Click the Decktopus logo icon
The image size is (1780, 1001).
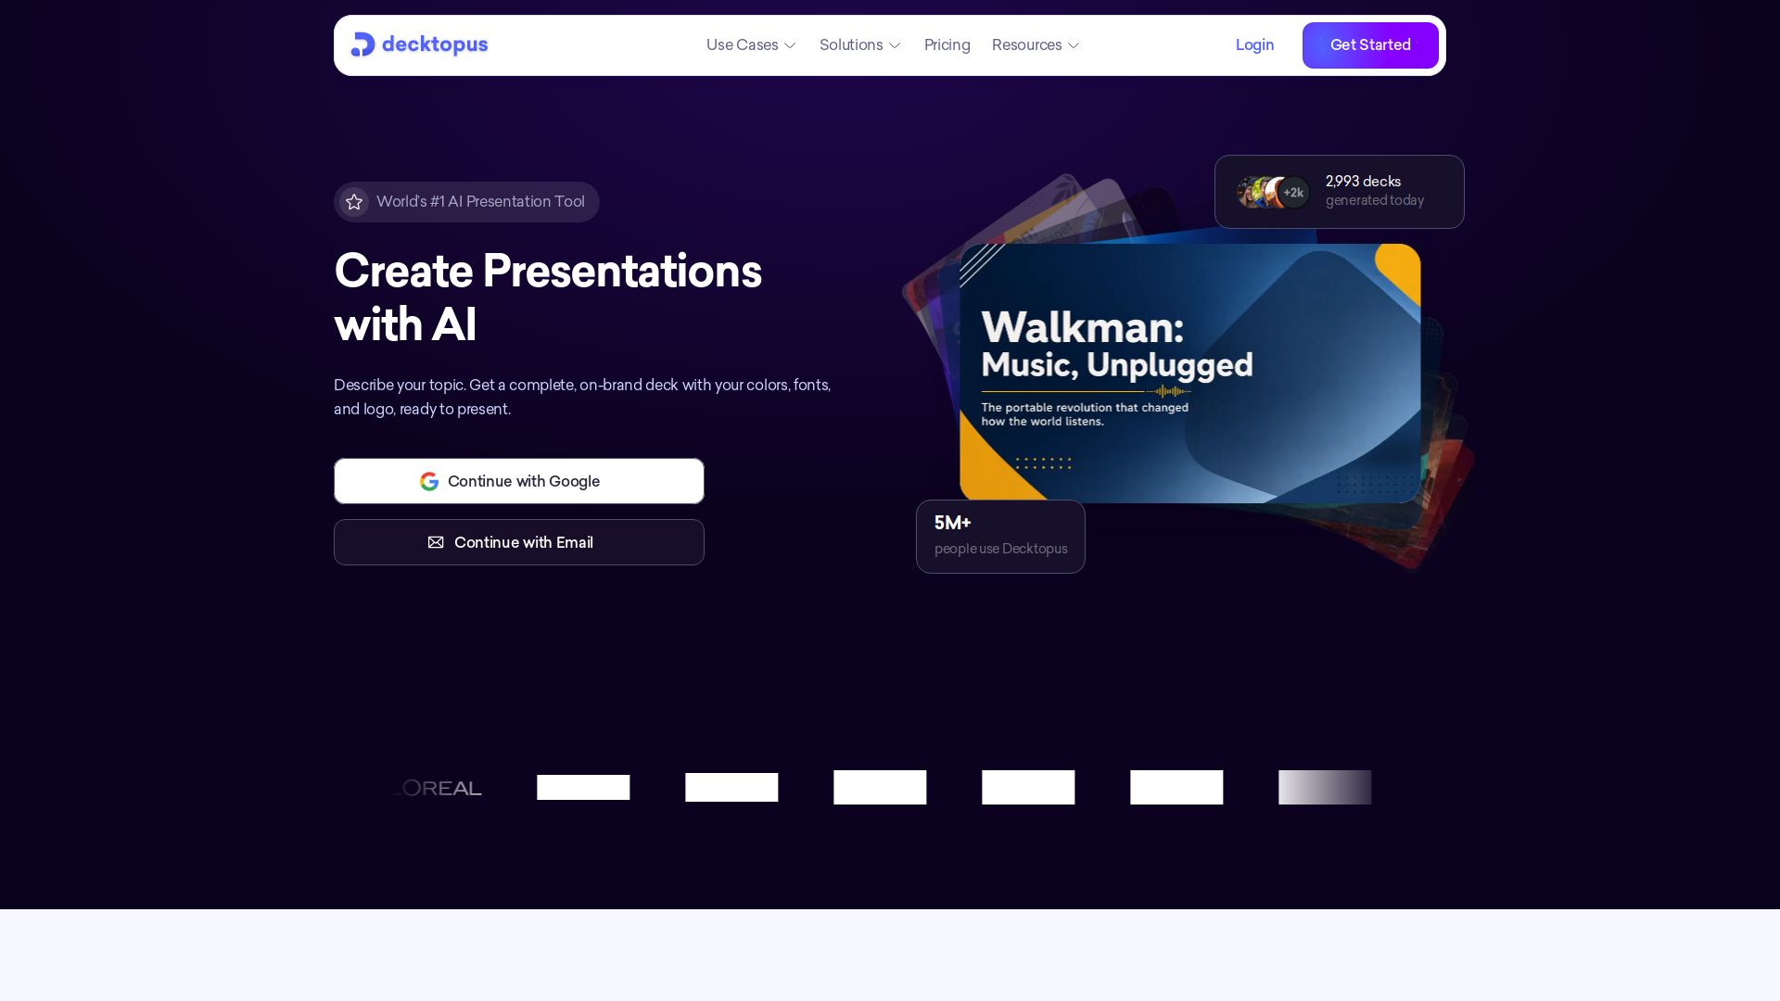362,44
